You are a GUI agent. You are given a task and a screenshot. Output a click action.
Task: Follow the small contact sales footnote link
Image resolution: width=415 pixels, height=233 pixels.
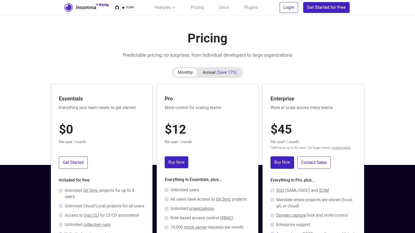click(341, 148)
